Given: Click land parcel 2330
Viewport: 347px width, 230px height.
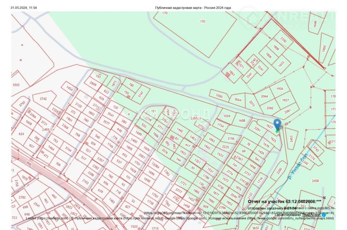Looking at the screenshot, I should point(283,40).
